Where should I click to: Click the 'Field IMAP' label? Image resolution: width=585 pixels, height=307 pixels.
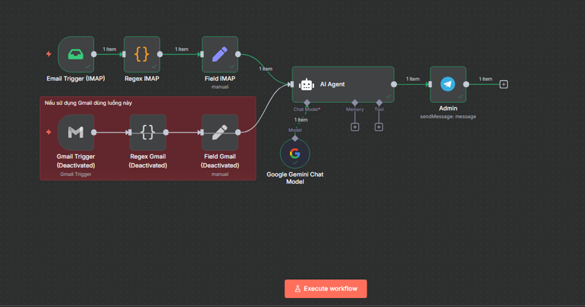click(x=220, y=79)
